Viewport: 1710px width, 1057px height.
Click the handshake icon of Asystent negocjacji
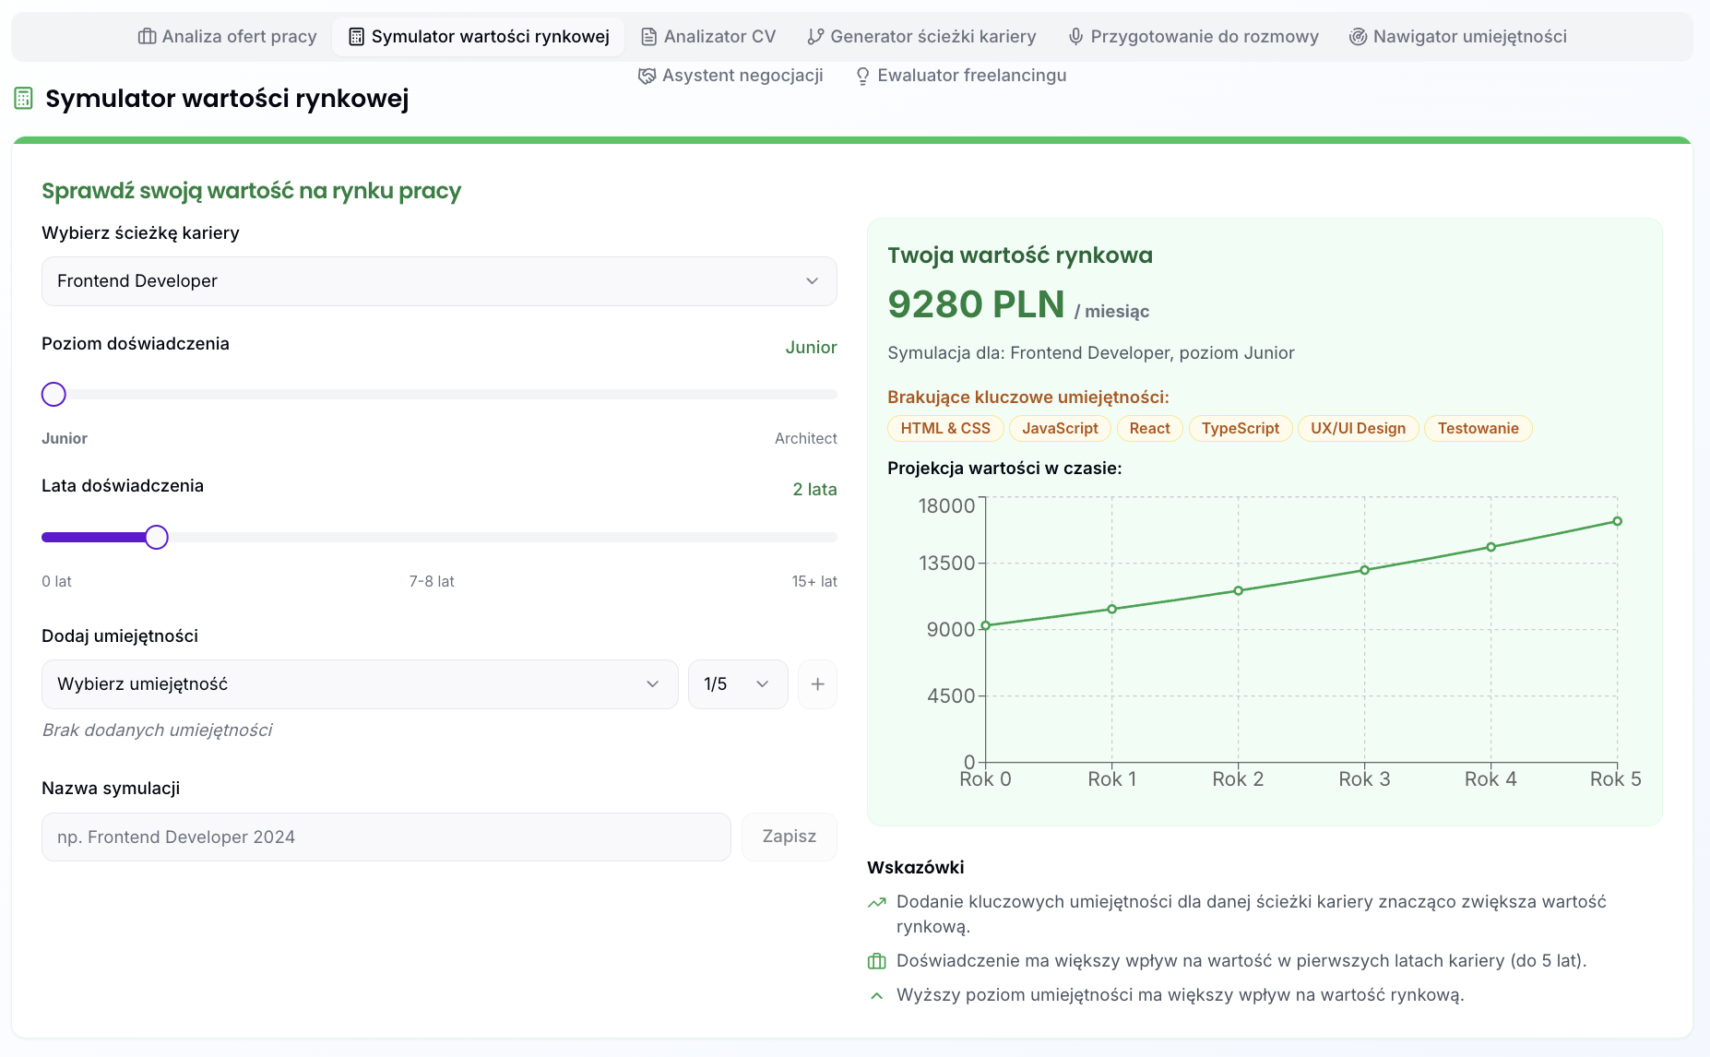pyautogui.click(x=647, y=76)
